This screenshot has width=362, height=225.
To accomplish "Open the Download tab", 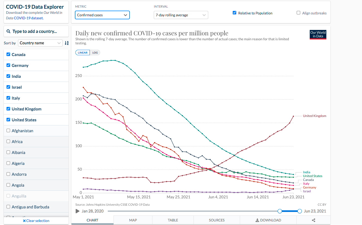I will [x=268, y=220].
